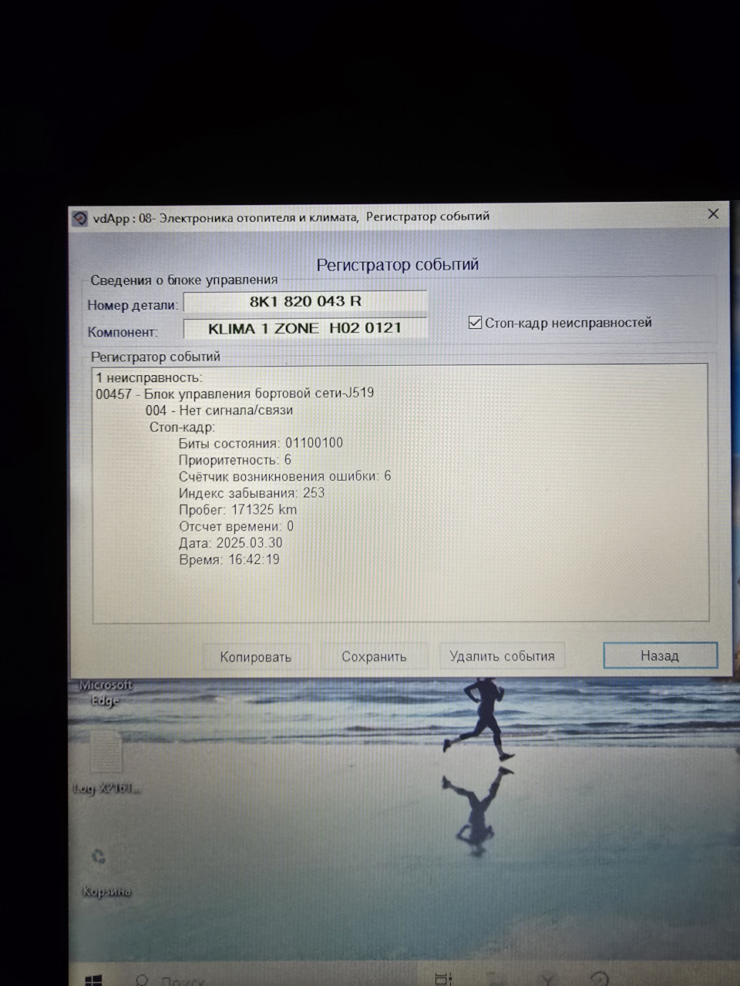The height and width of the screenshot is (986, 740).
Task: Select the line 004 - Нет сигнала/связи
Action: click(x=219, y=410)
